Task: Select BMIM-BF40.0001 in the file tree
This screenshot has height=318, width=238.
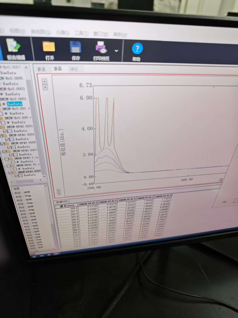Action: coord(19,126)
